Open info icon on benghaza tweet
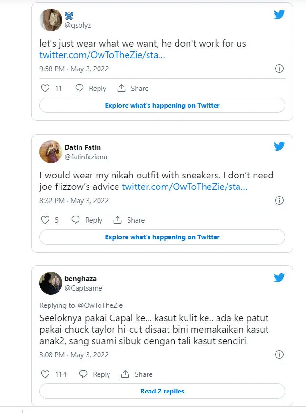This screenshot has height=413, width=306. click(x=280, y=355)
